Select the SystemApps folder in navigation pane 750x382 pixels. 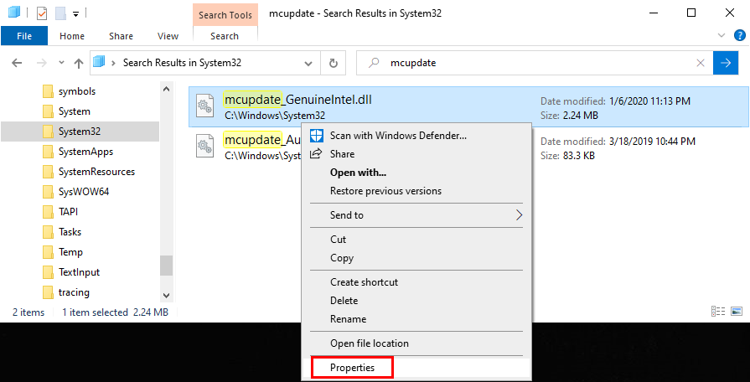click(x=85, y=152)
